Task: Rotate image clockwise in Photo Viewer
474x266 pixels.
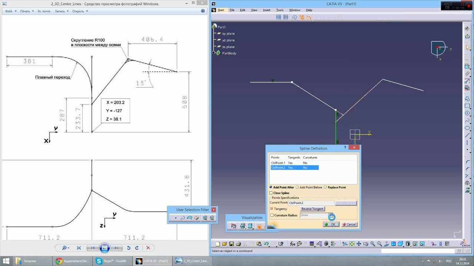Action: click(x=137, y=248)
